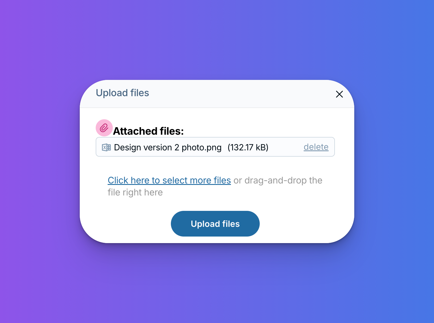The width and height of the screenshot is (434, 323).
Task: Select the file name Design version 2 photo.png
Action: point(168,148)
